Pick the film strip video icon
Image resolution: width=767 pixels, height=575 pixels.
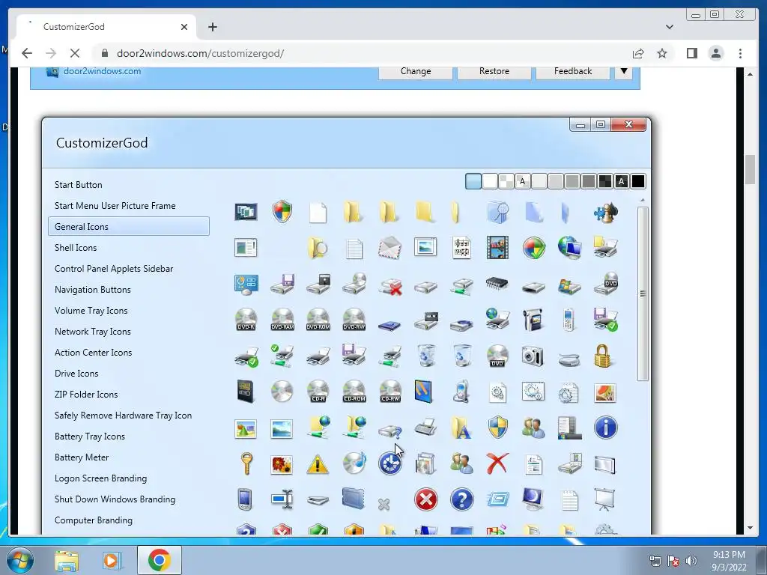point(497,247)
